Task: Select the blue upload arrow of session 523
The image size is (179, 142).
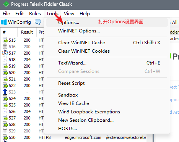Action: coord(5,92)
